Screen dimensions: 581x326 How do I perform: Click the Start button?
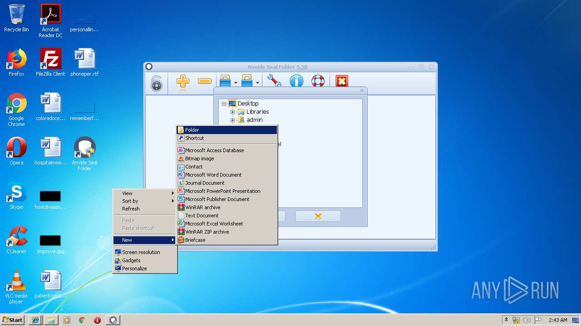(x=12, y=320)
